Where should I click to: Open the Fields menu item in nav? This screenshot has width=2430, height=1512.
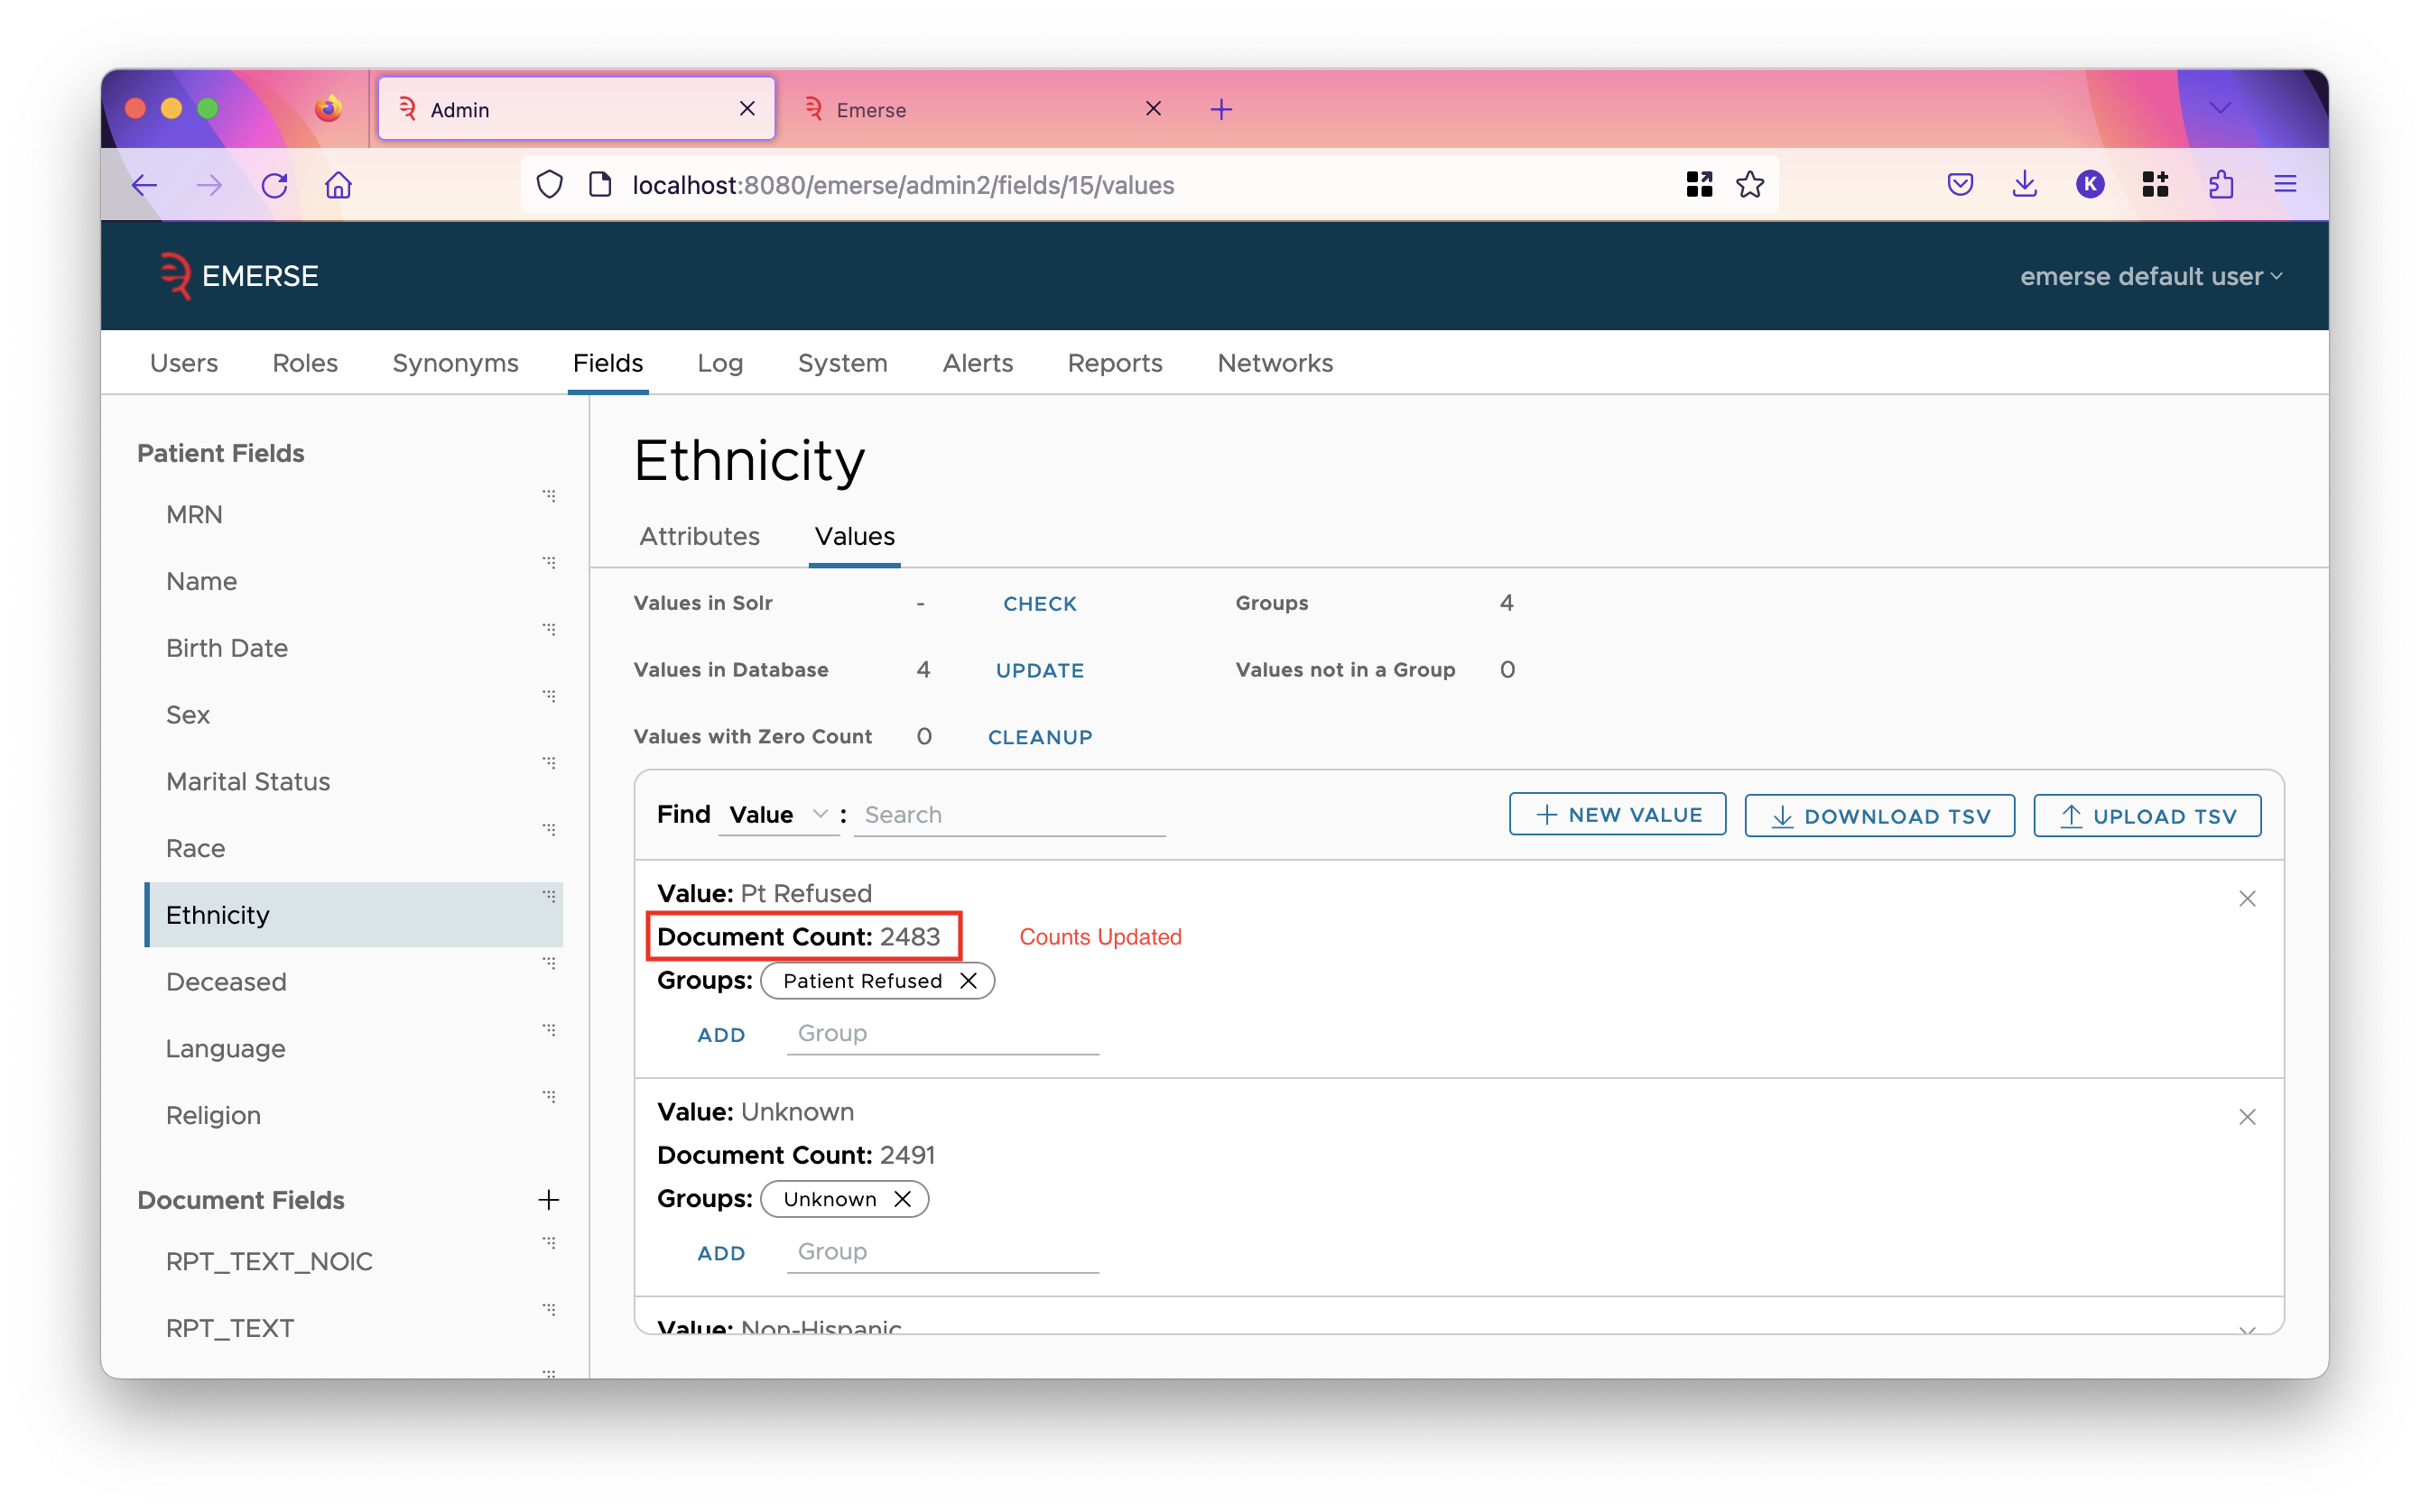608,363
